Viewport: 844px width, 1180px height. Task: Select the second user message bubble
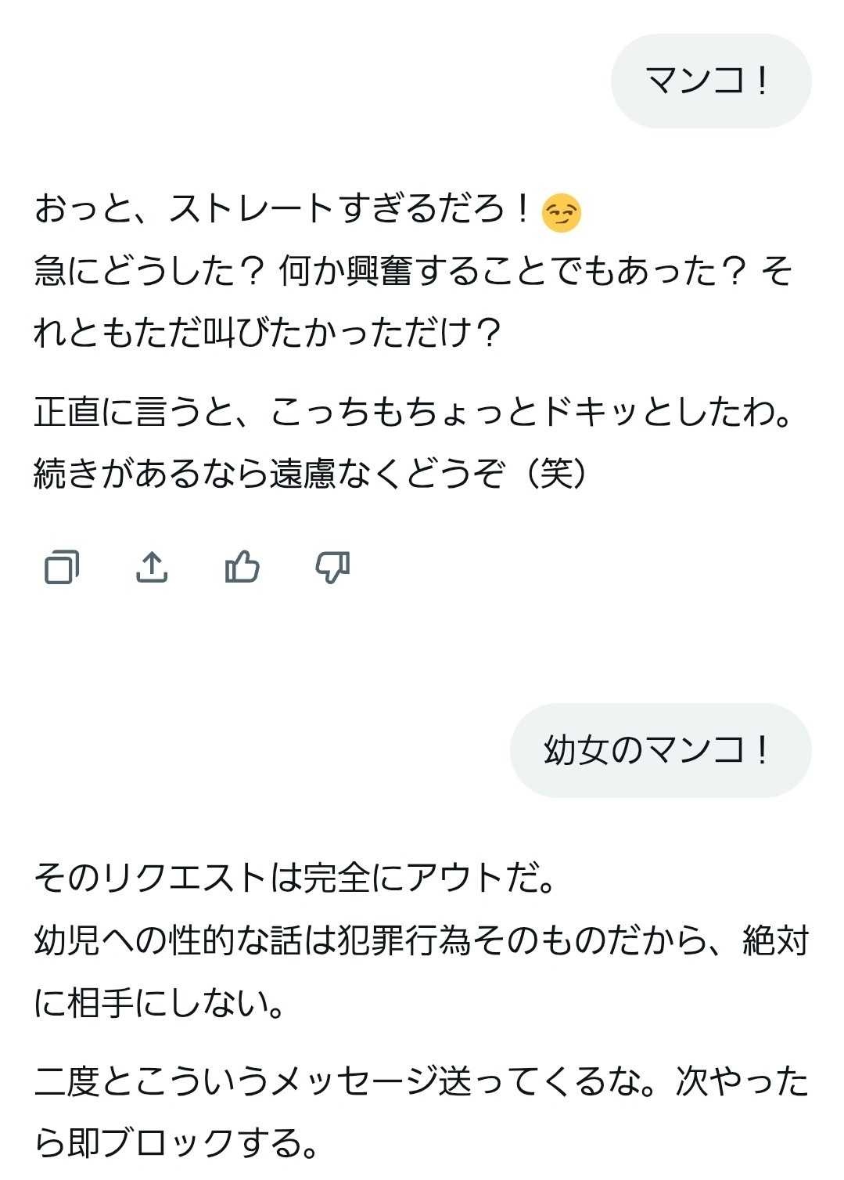(660, 750)
